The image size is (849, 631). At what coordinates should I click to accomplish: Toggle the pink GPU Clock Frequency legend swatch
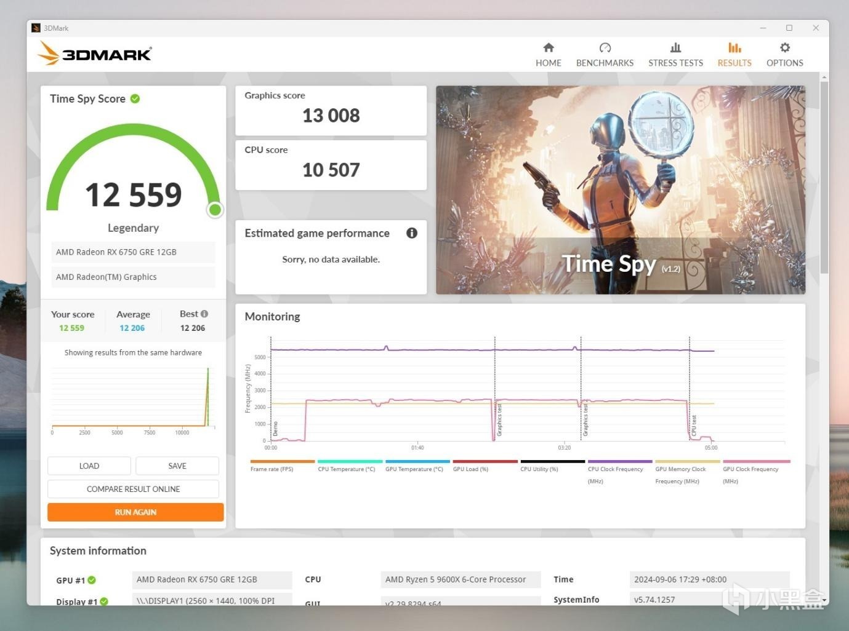click(x=756, y=461)
